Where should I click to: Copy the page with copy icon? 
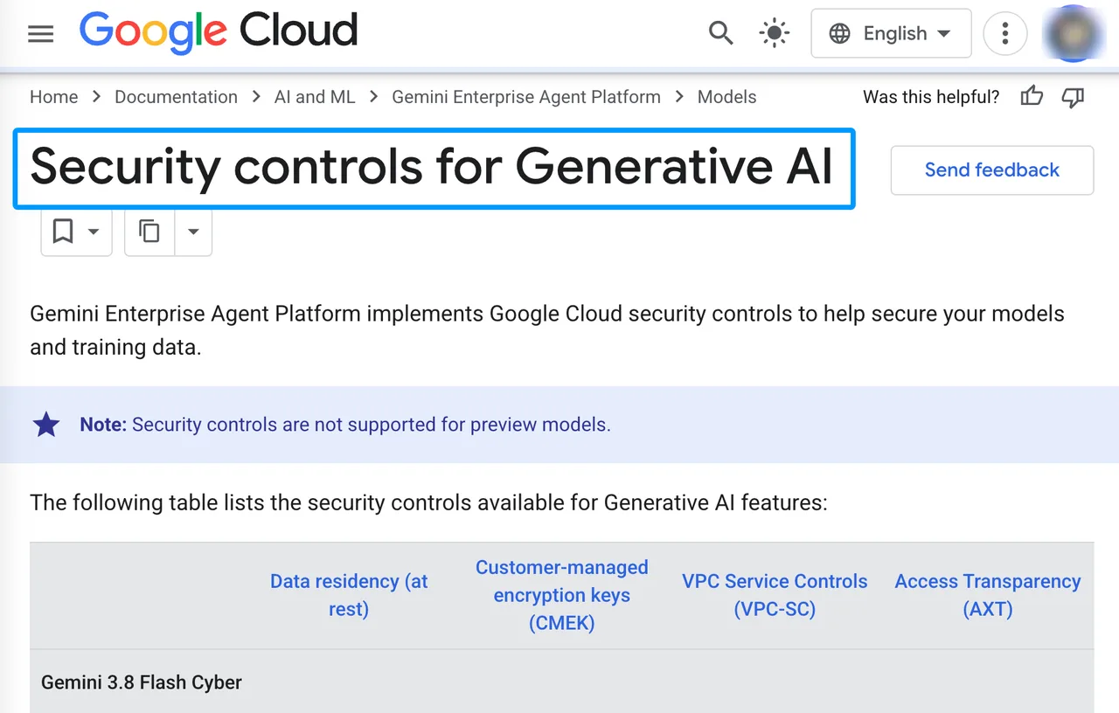(149, 232)
